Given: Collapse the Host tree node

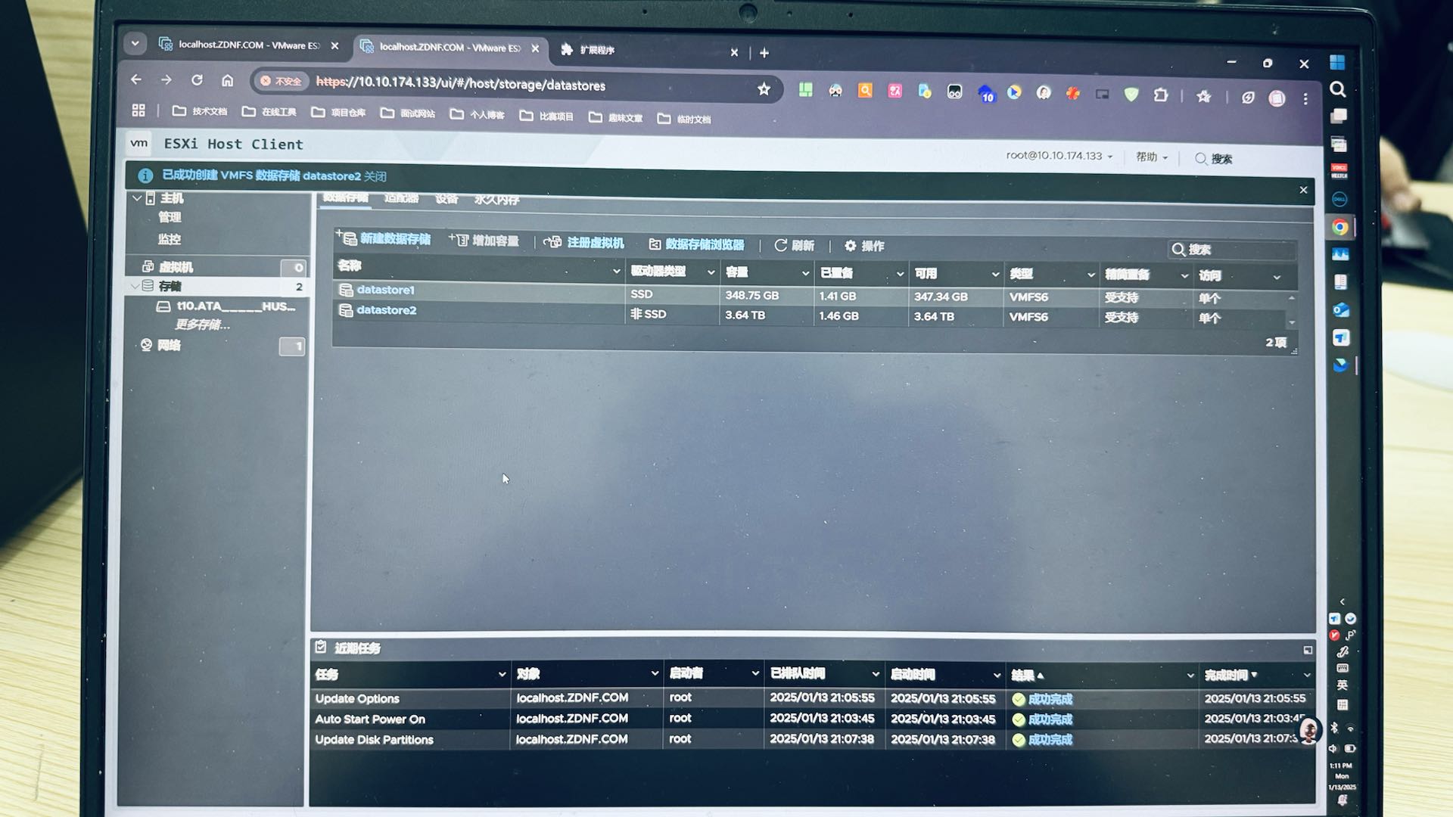Looking at the screenshot, I should (x=137, y=198).
